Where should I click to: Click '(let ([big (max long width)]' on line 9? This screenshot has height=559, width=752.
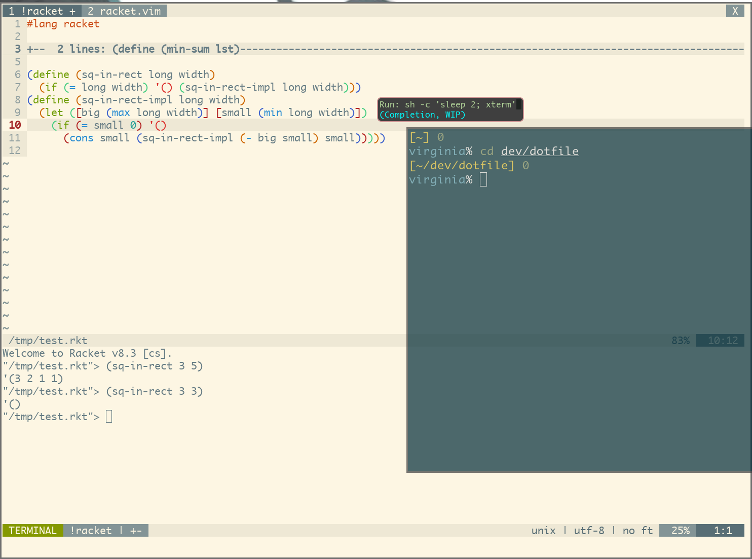124,113
